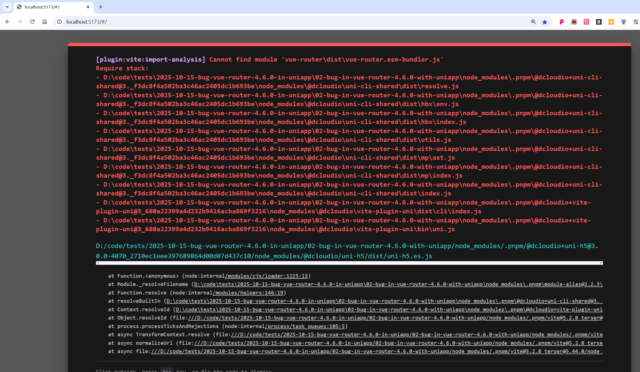Open the QR code extension

(x=636, y=22)
